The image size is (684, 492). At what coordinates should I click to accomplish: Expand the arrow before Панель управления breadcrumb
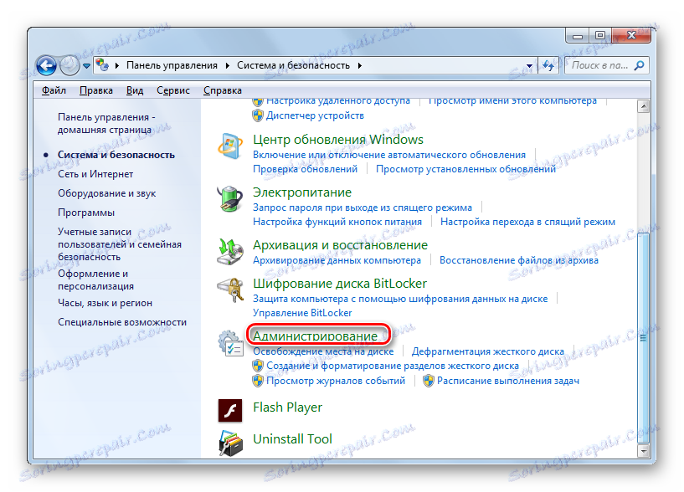pos(117,66)
